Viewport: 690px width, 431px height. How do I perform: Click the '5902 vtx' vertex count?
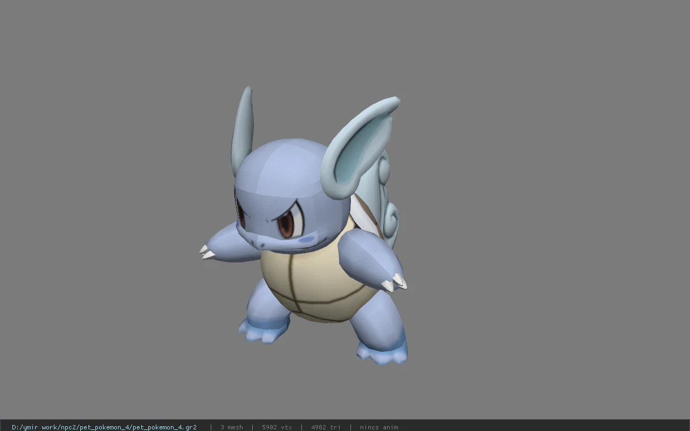pos(277,427)
